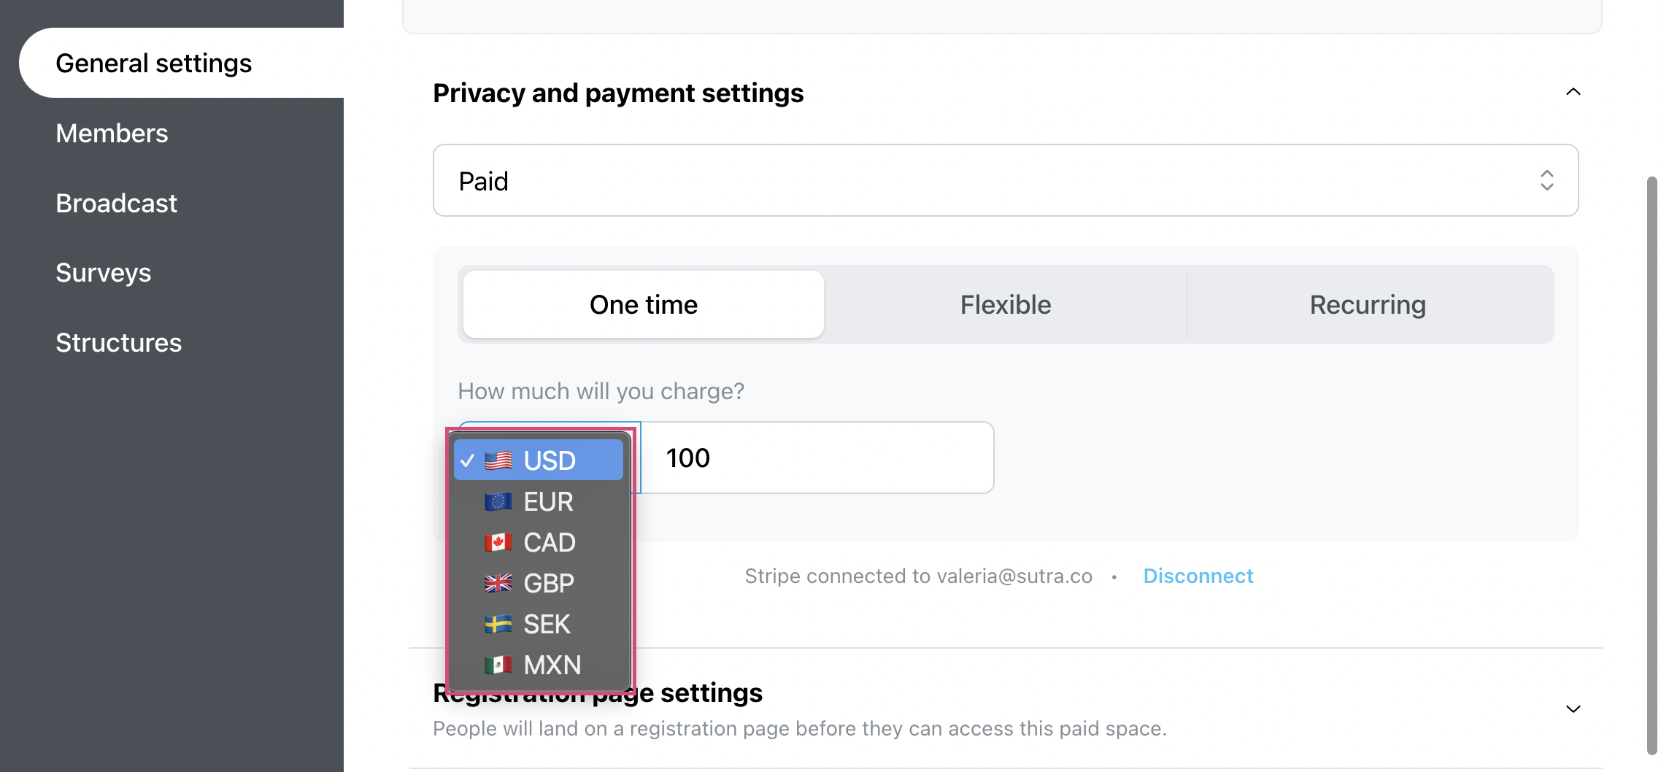
Task: Click the US flag icon
Action: coord(498,460)
